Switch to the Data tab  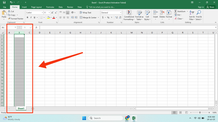[61, 7]
